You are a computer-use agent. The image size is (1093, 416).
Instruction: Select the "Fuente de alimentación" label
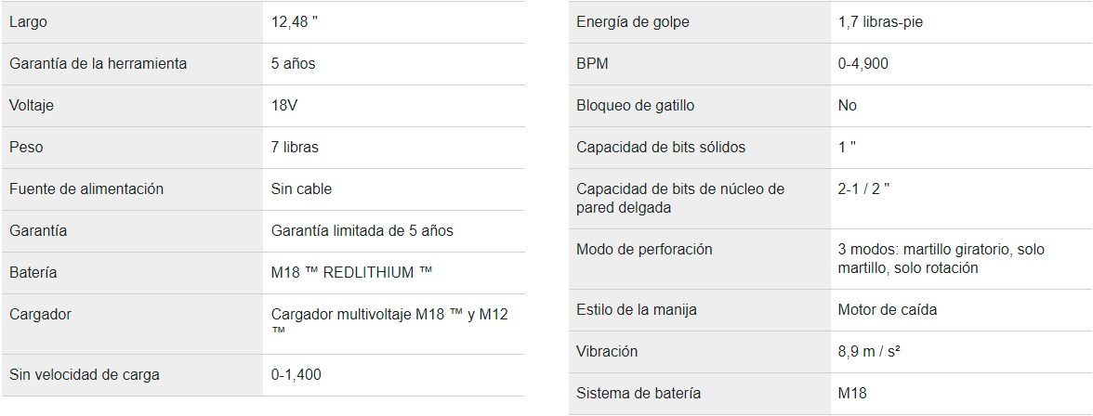coord(86,189)
